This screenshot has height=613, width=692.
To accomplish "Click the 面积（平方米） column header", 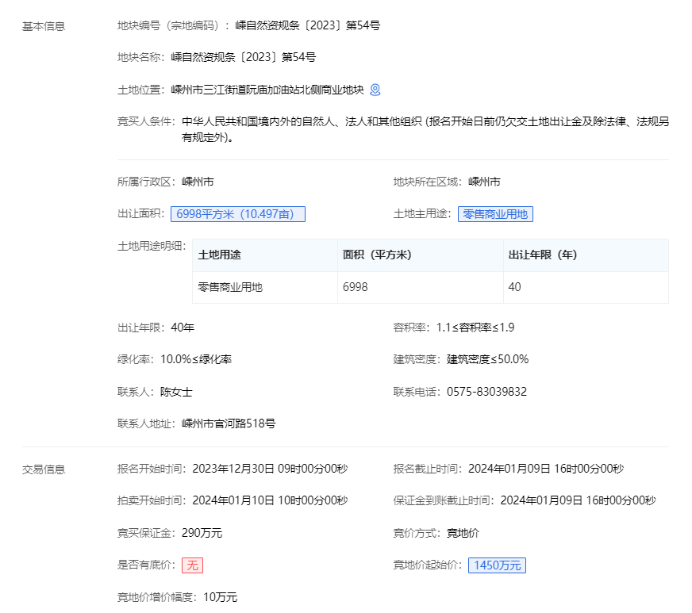I will coord(377,255).
